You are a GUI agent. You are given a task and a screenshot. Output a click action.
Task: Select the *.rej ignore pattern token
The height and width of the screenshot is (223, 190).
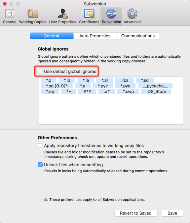click(50, 91)
